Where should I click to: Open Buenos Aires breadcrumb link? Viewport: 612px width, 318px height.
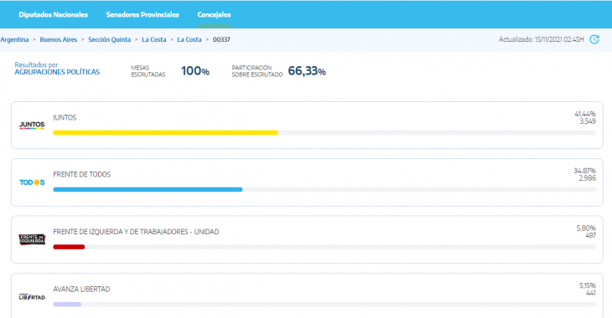coord(59,40)
